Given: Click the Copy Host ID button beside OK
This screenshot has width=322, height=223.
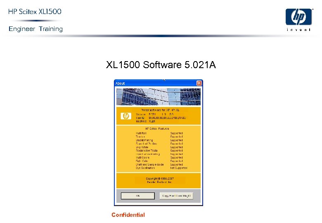Looking at the screenshot, I should (176, 196).
